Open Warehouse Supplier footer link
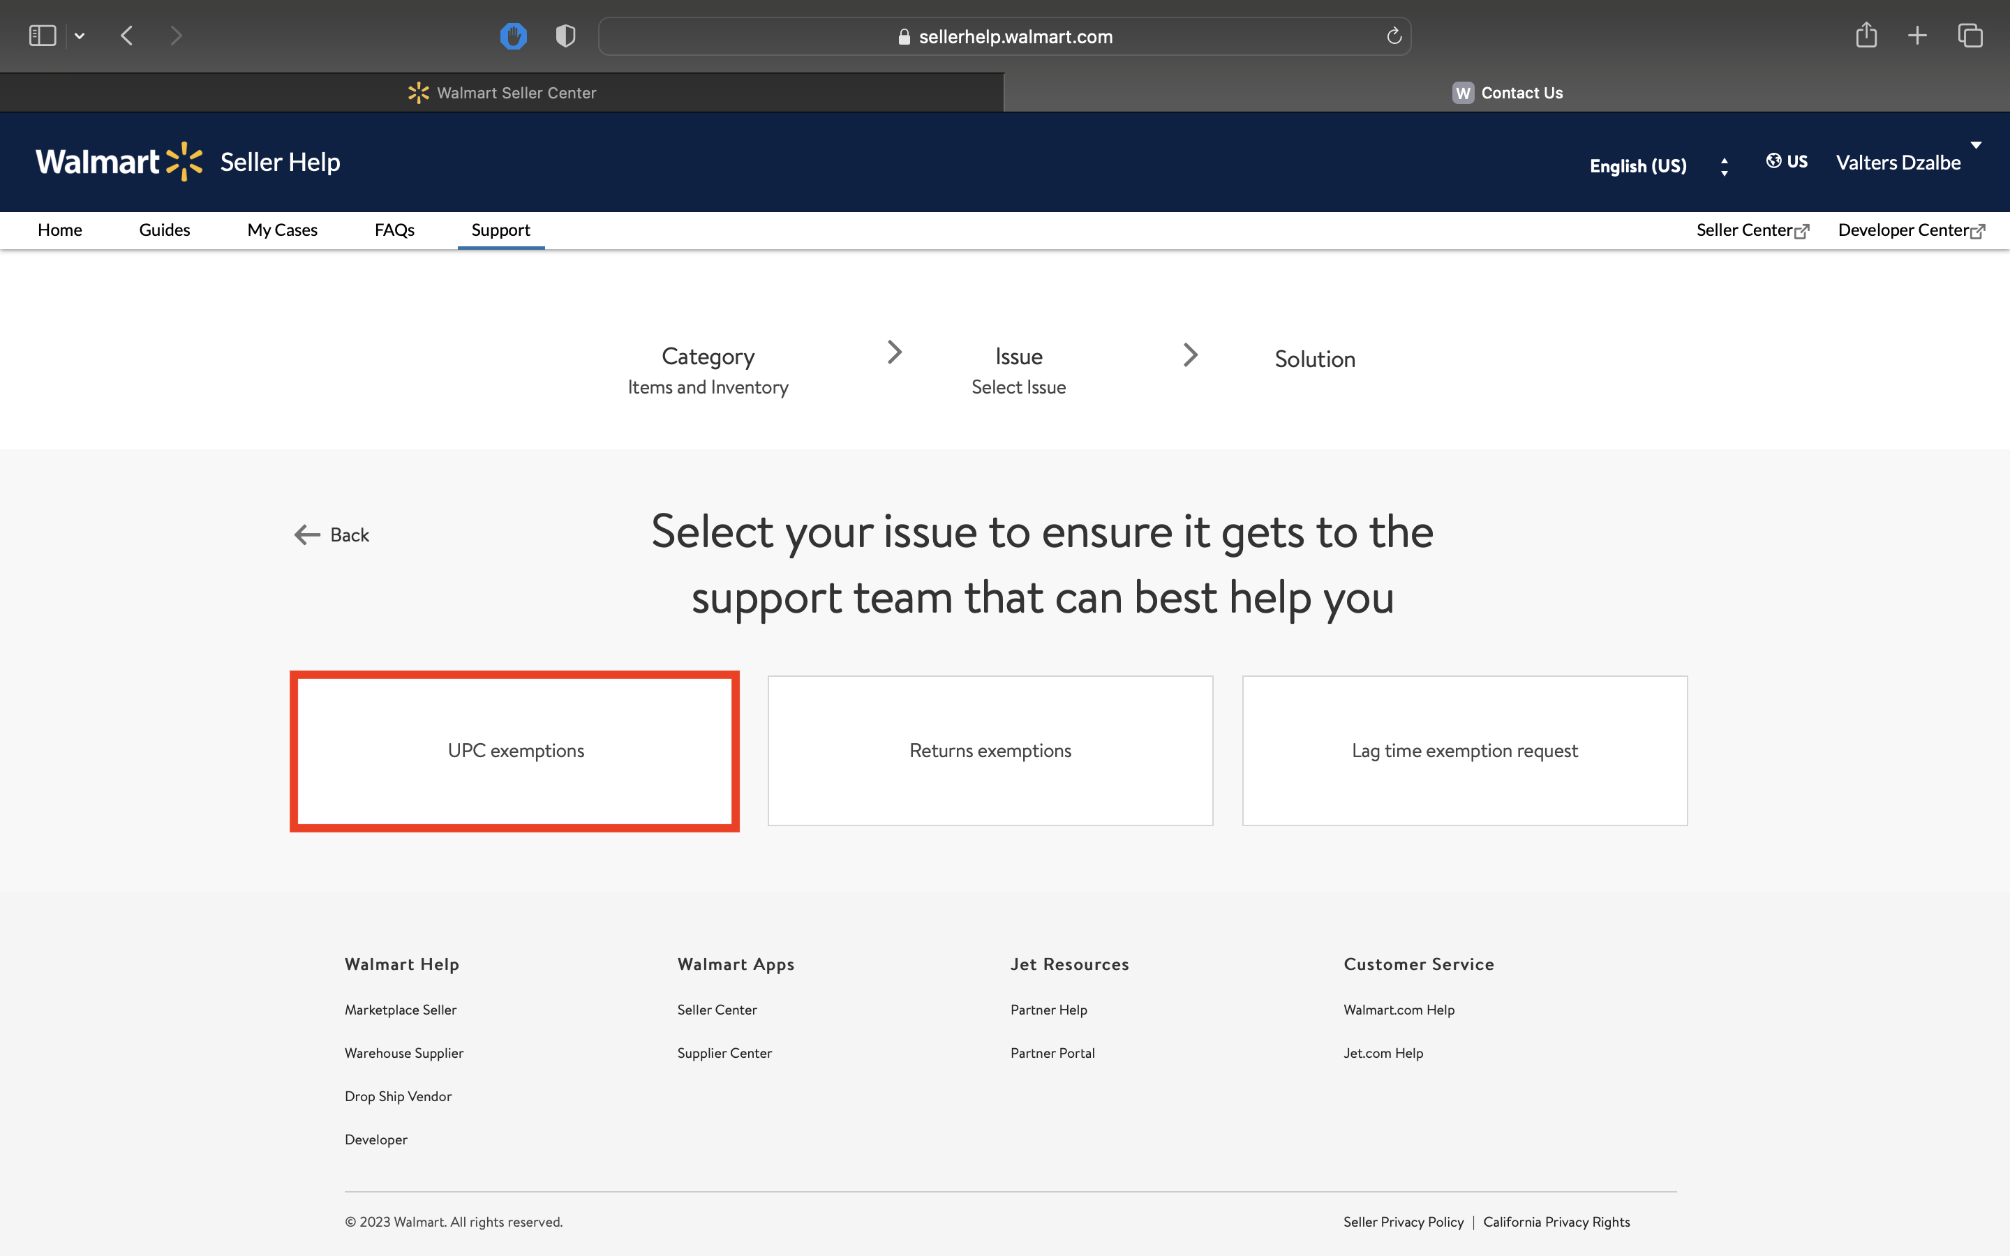The image size is (2010, 1256). [x=403, y=1054]
